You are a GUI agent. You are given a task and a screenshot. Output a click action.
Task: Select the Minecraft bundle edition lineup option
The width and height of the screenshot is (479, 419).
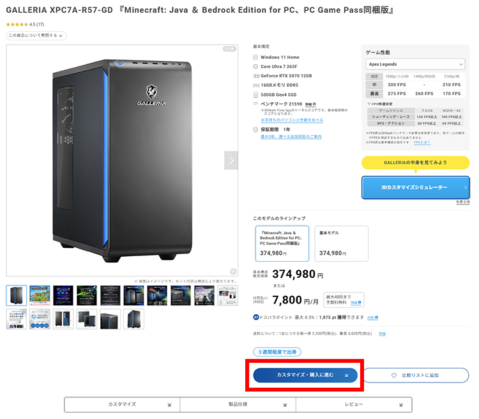click(x=282, y=243)
